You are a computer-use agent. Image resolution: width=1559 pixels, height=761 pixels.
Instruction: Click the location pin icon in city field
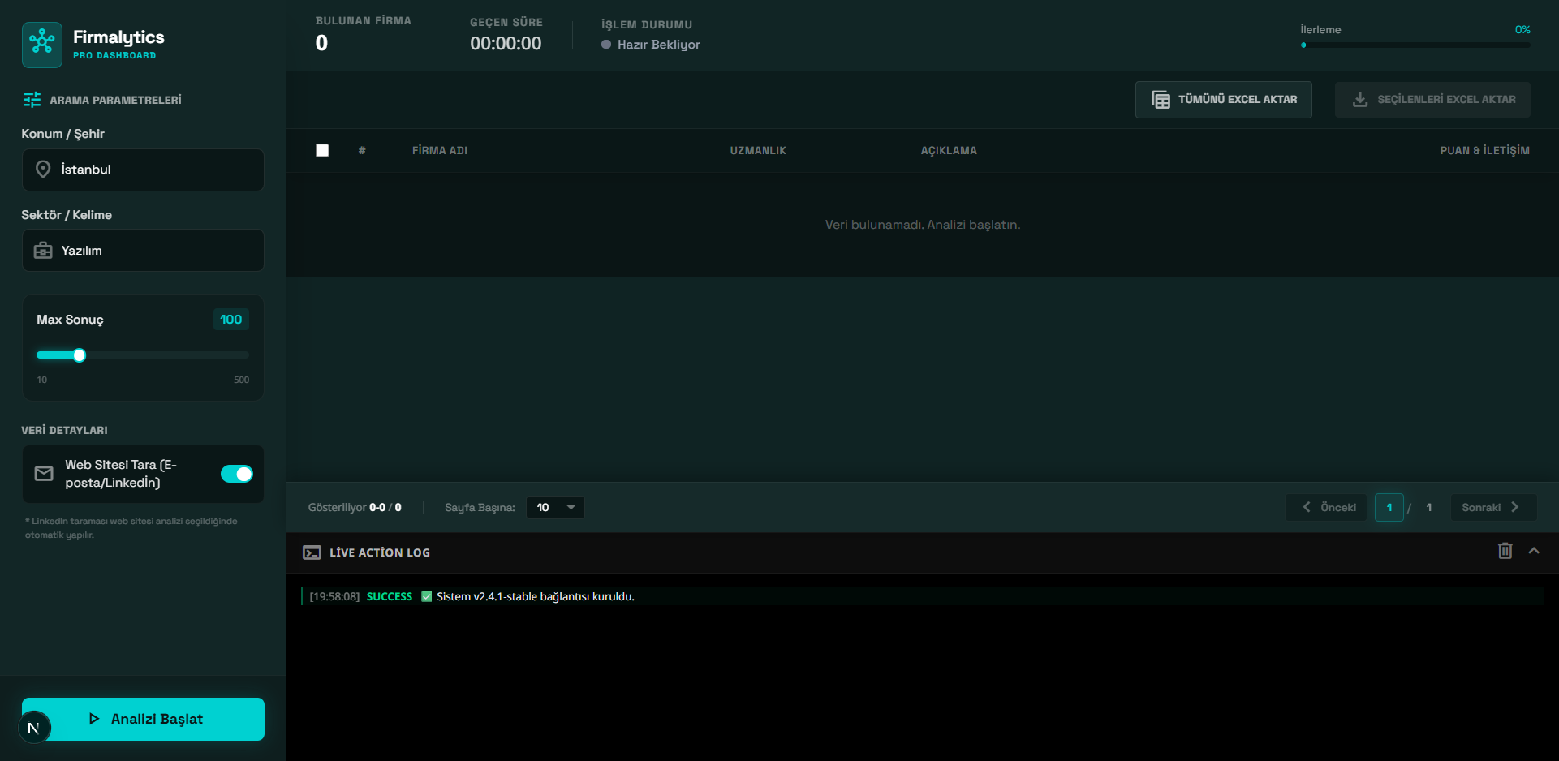(x=43, y=170)
